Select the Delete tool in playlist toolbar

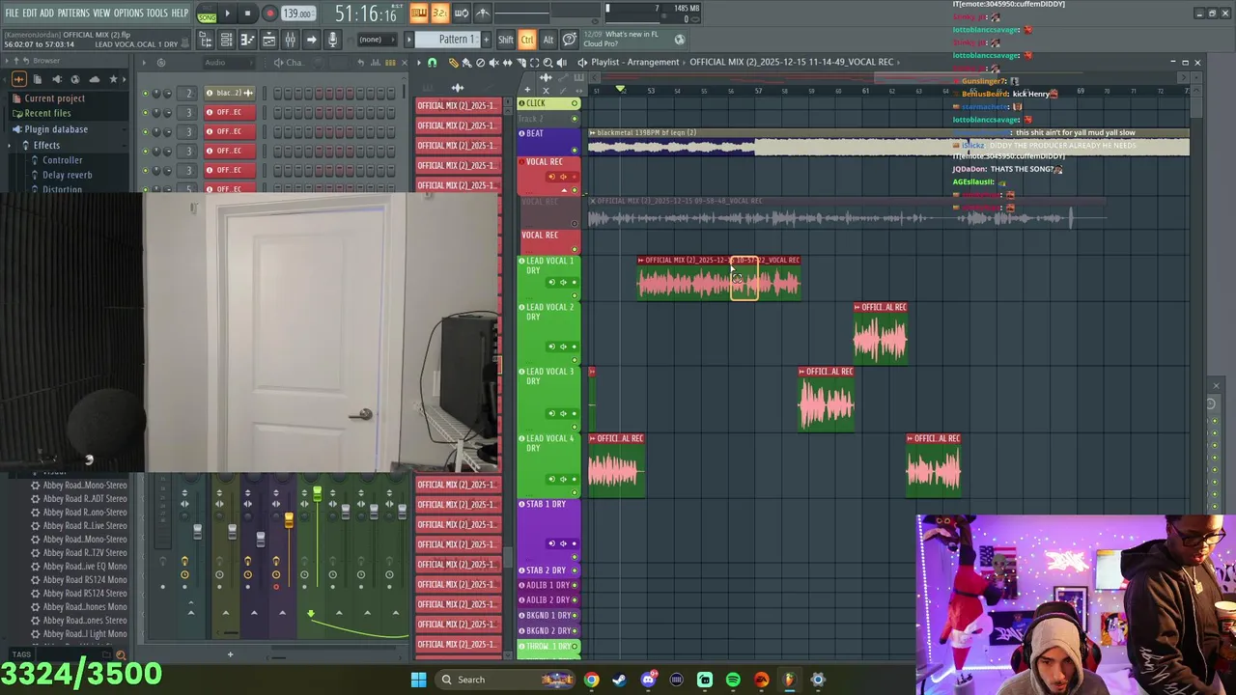click(480, 63)
